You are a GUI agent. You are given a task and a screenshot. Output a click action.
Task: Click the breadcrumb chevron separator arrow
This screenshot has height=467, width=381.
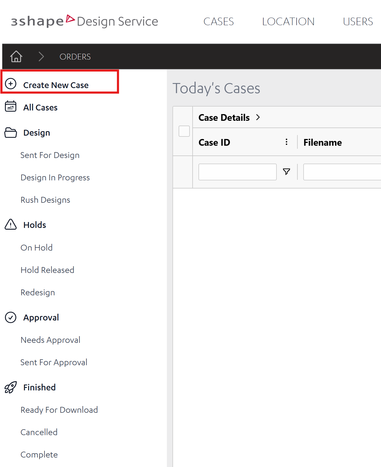click(x=41, y=56)
